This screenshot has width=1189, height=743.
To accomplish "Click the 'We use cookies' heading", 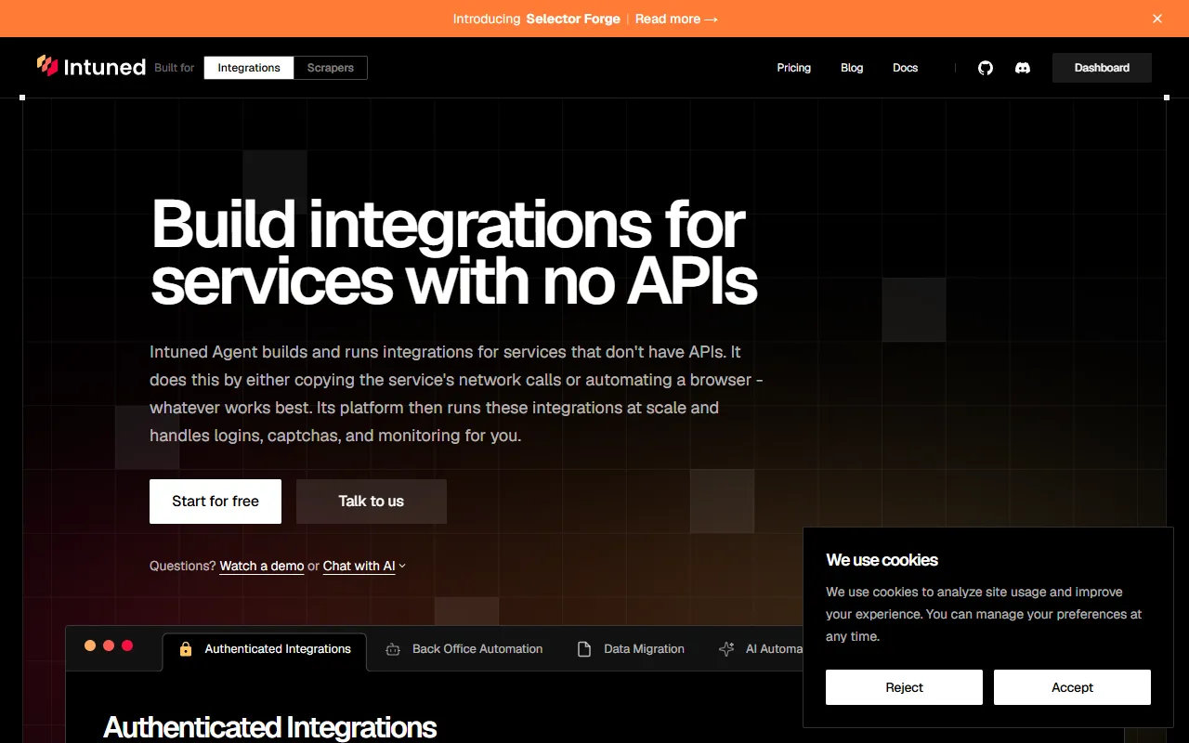I will [882, 560].
